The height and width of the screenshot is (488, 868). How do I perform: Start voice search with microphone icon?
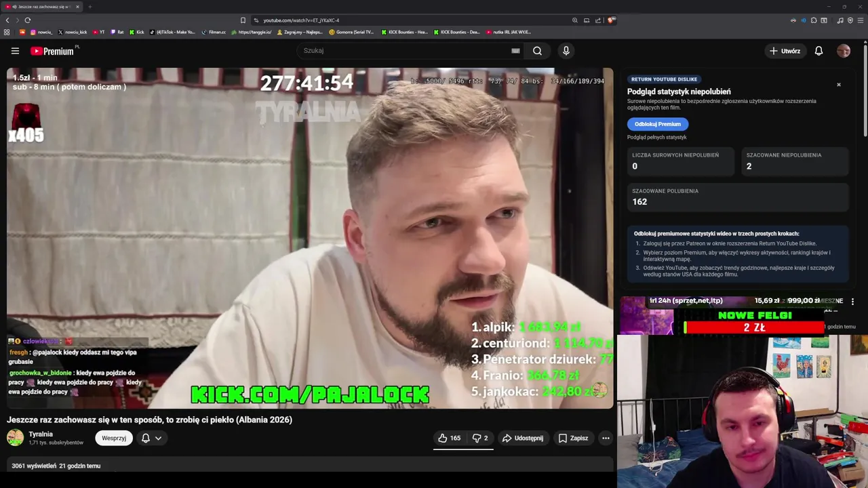[x=566, y=51]
